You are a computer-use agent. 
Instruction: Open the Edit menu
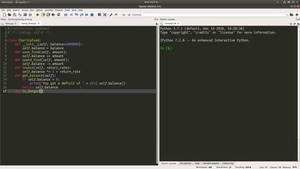[9, 10]
